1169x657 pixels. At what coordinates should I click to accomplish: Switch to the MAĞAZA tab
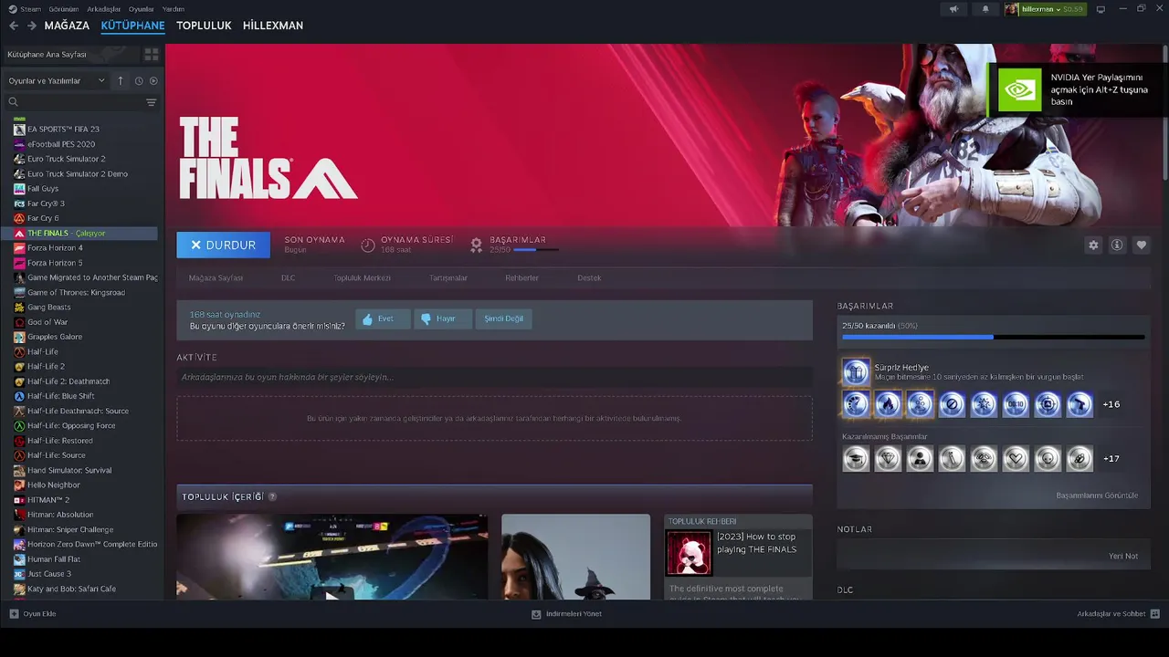67,26
